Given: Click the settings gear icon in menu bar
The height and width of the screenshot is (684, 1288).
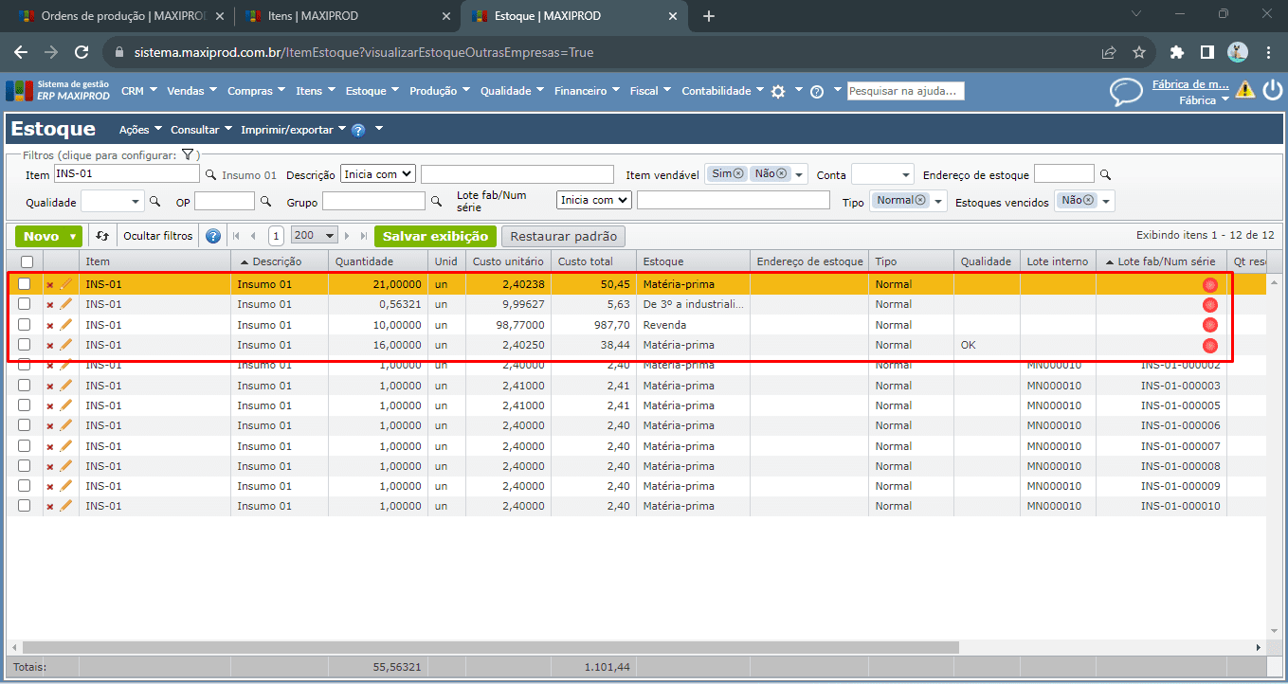Looking at the screenshot, I should (x=778, y=92).
